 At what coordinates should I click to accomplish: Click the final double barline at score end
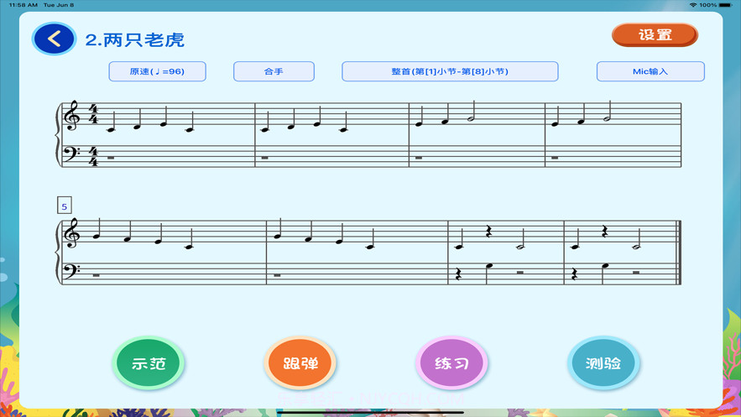(x=678, y=253)
